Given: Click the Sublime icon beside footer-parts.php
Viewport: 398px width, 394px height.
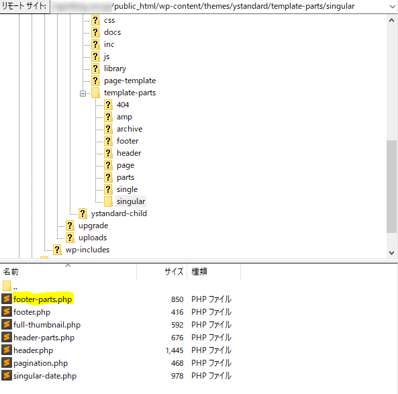Looking at the screenshot, I should click(7, 299).
